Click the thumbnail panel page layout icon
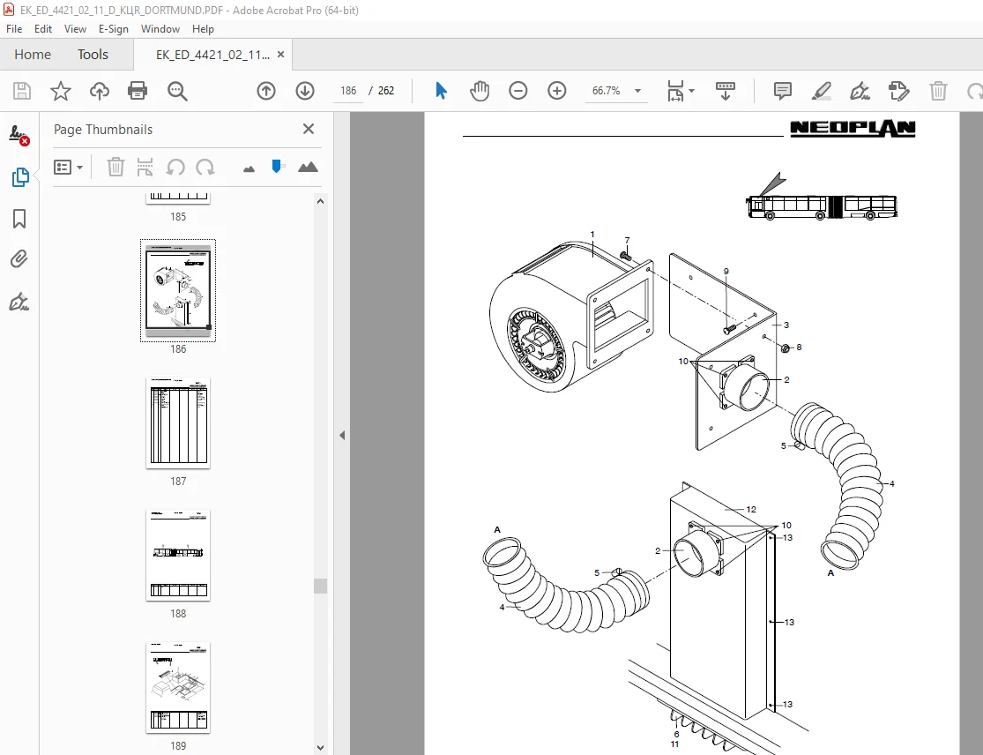Viewport: 983px width, 755px height. (145, 168)
